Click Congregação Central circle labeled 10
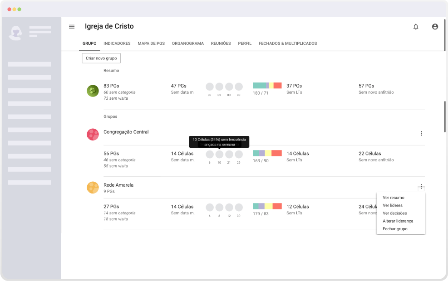 pos(219,155)
